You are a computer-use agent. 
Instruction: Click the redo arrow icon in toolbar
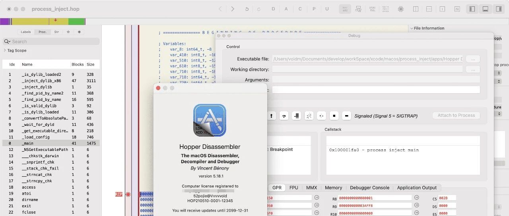(259, 9)
